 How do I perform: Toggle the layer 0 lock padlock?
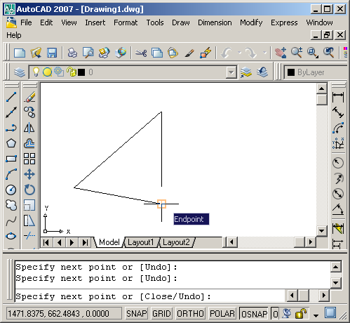71,72
